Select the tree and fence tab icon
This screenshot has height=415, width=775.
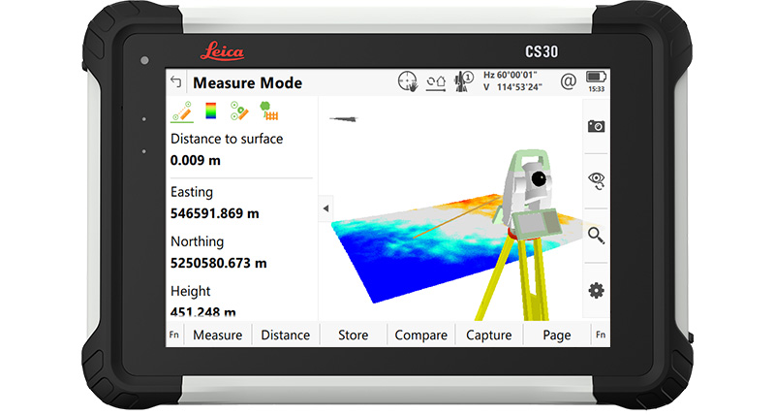(269, 111)
